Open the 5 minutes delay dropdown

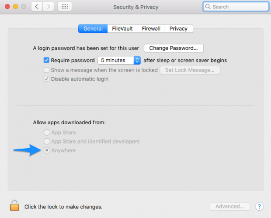tap(119, 60)
